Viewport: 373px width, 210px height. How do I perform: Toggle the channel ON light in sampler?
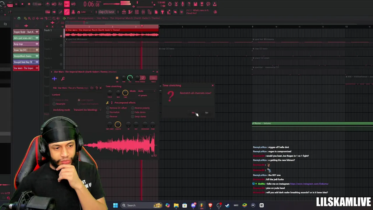coord(117,78)
